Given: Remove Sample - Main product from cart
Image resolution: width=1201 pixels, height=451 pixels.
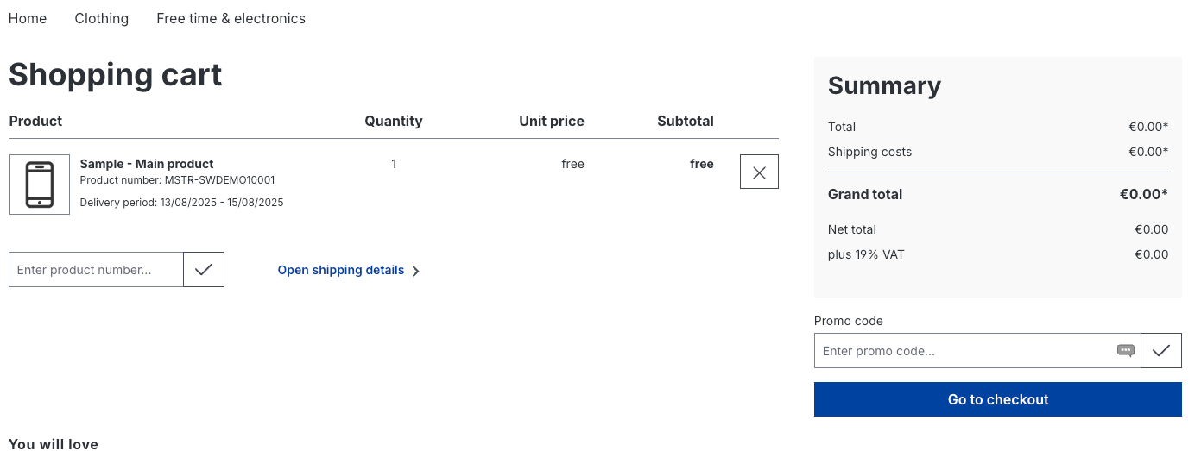Looking at the screenshot, I should (759, 172).
